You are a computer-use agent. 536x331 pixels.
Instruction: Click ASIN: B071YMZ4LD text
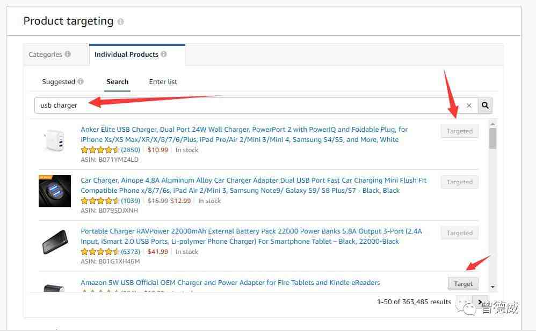110,160
